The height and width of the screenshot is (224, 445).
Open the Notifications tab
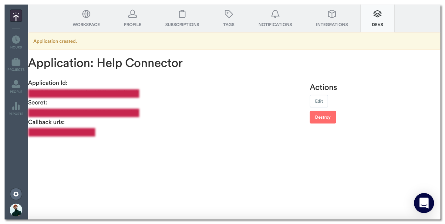click(275, 18)
